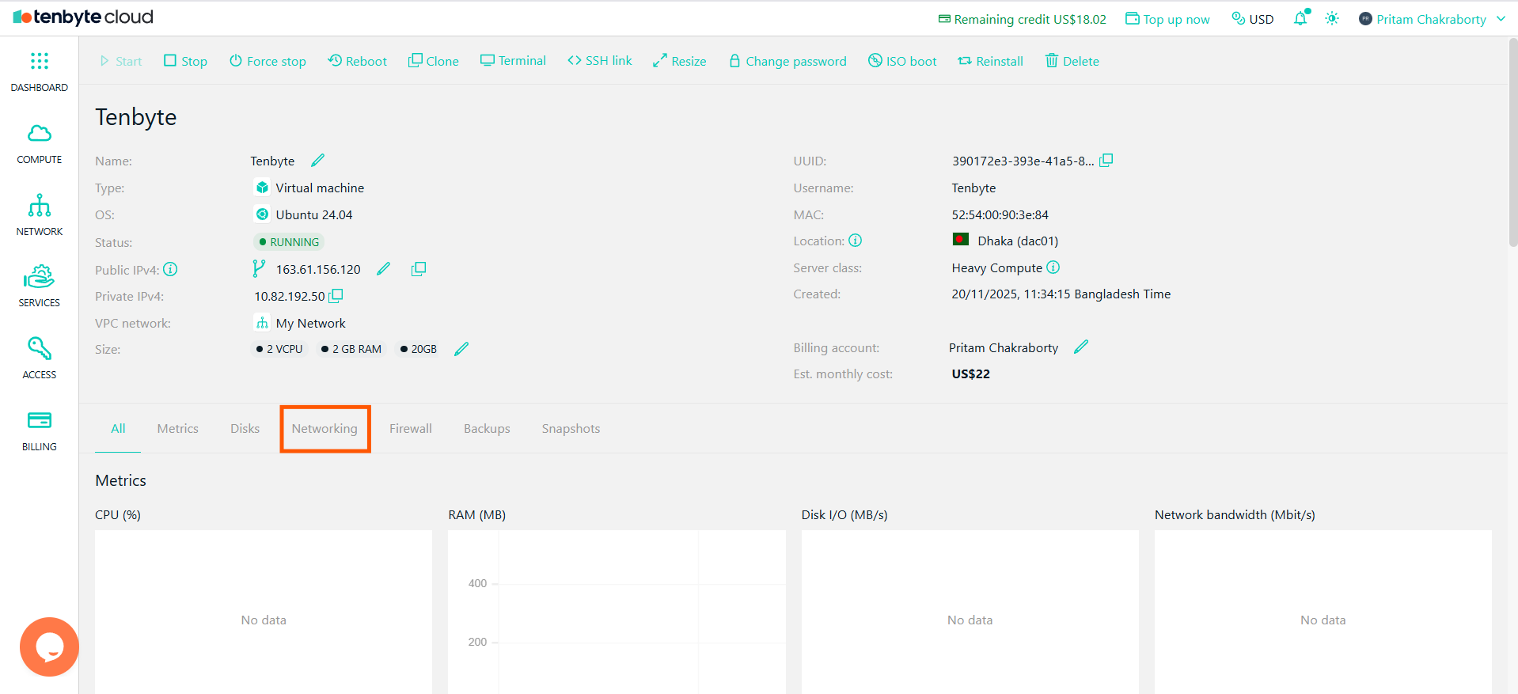
Task: Select the All tab
Action: pos(118,428)
